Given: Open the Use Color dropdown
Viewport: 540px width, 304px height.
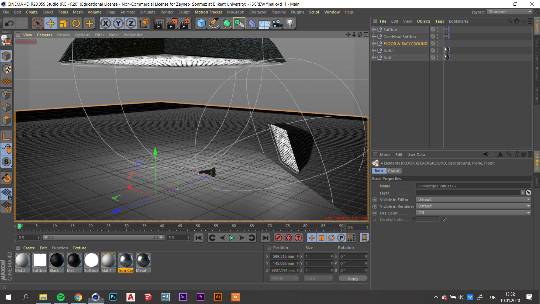Looking at the screenshot, I should pyautogui.click(x=473, y=213).
